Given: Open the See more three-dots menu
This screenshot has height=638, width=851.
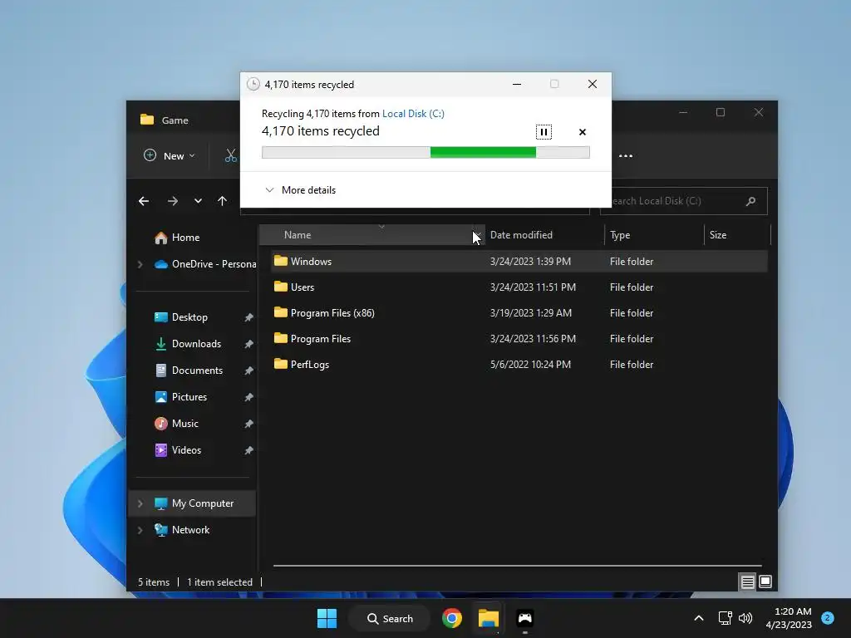Looking at the screenshot, I should (626, 155).
